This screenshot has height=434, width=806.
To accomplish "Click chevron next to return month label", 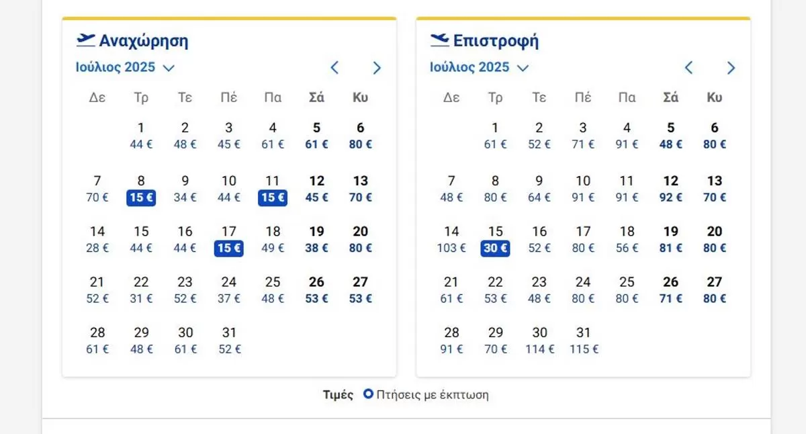I will 523,68.
